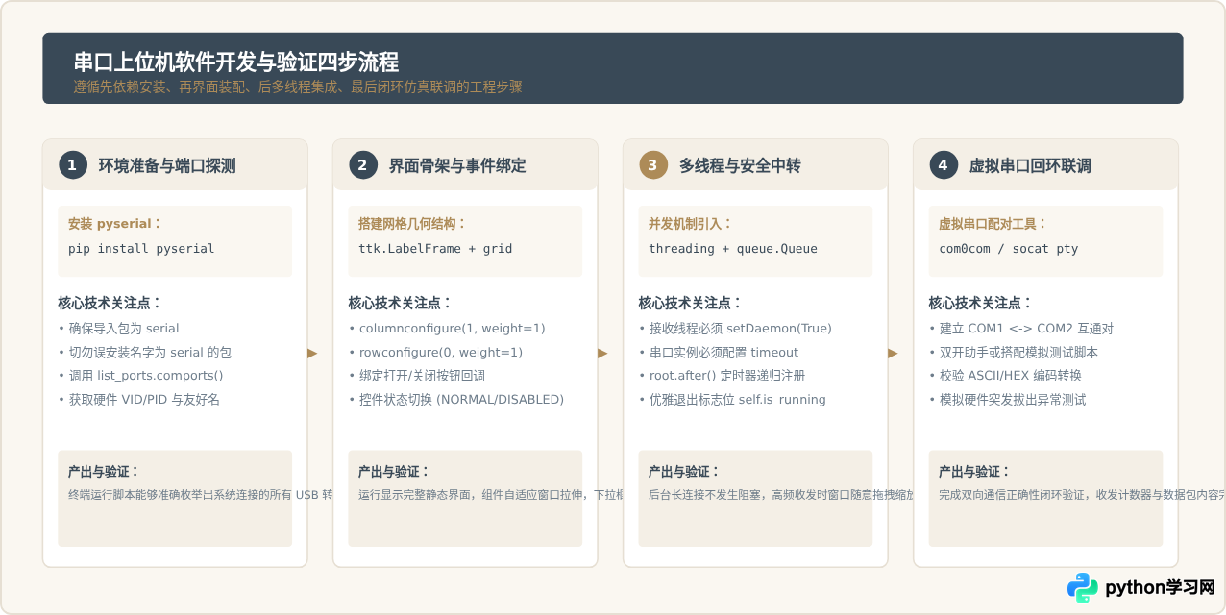Select the bullet 双开助手或搭配模拟测试脚本
The height and width of the screenshot is (615, 1226).
click(1014, 353)
